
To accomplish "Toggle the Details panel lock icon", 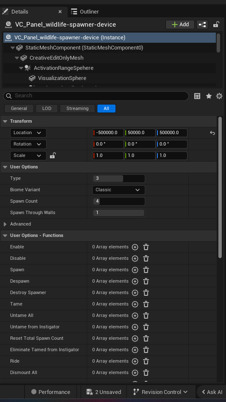I will tap(216, 25).
